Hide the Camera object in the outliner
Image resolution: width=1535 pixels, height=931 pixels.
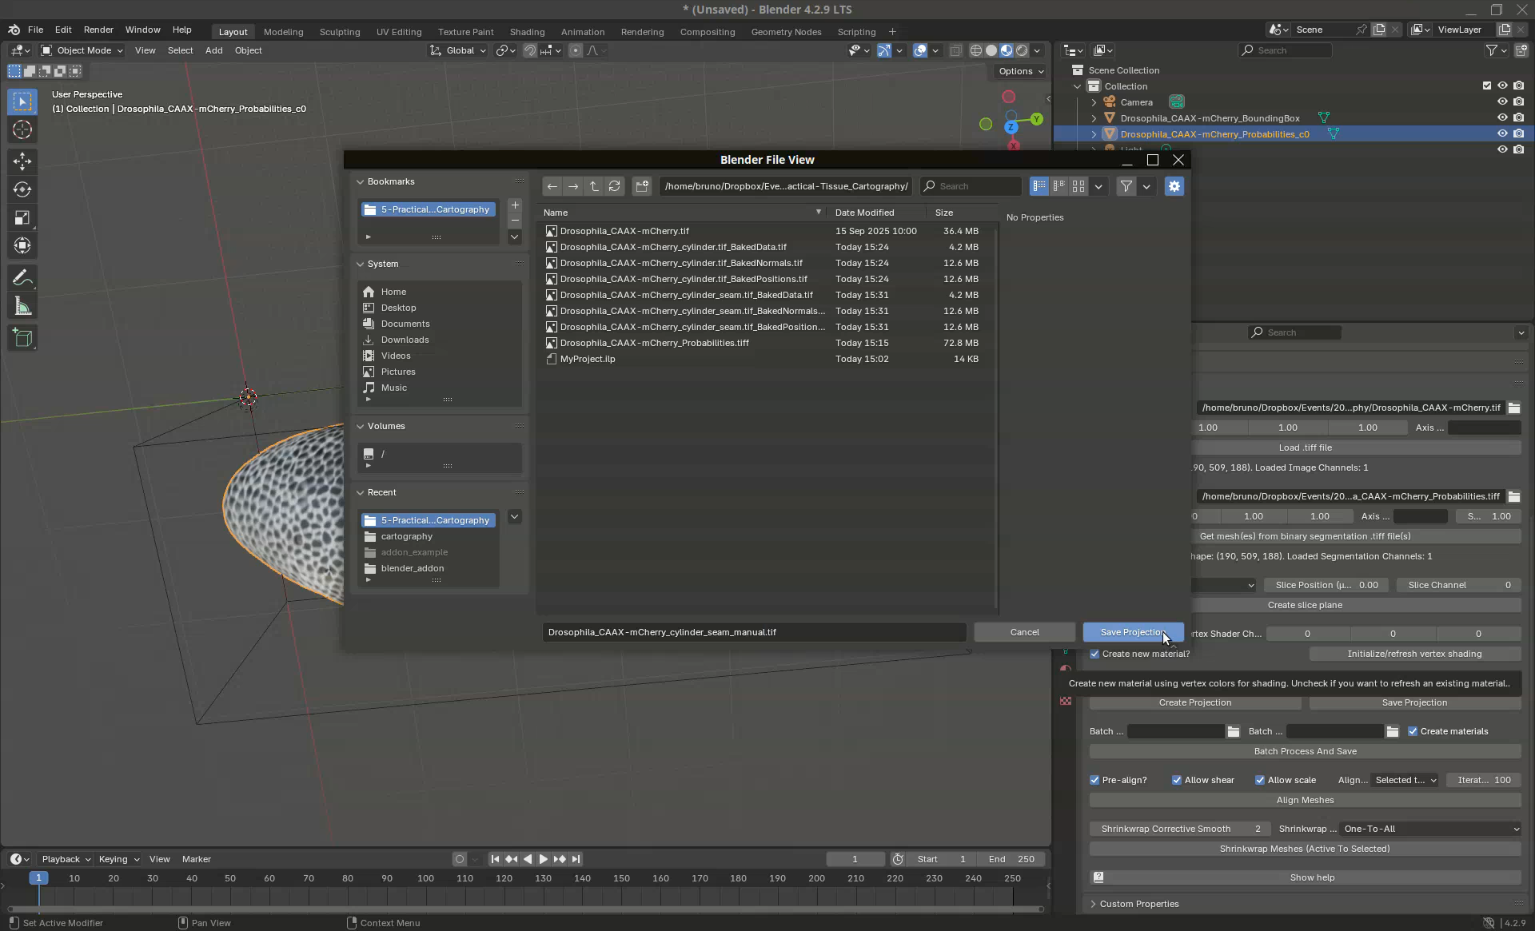(x=1501, y=101)
